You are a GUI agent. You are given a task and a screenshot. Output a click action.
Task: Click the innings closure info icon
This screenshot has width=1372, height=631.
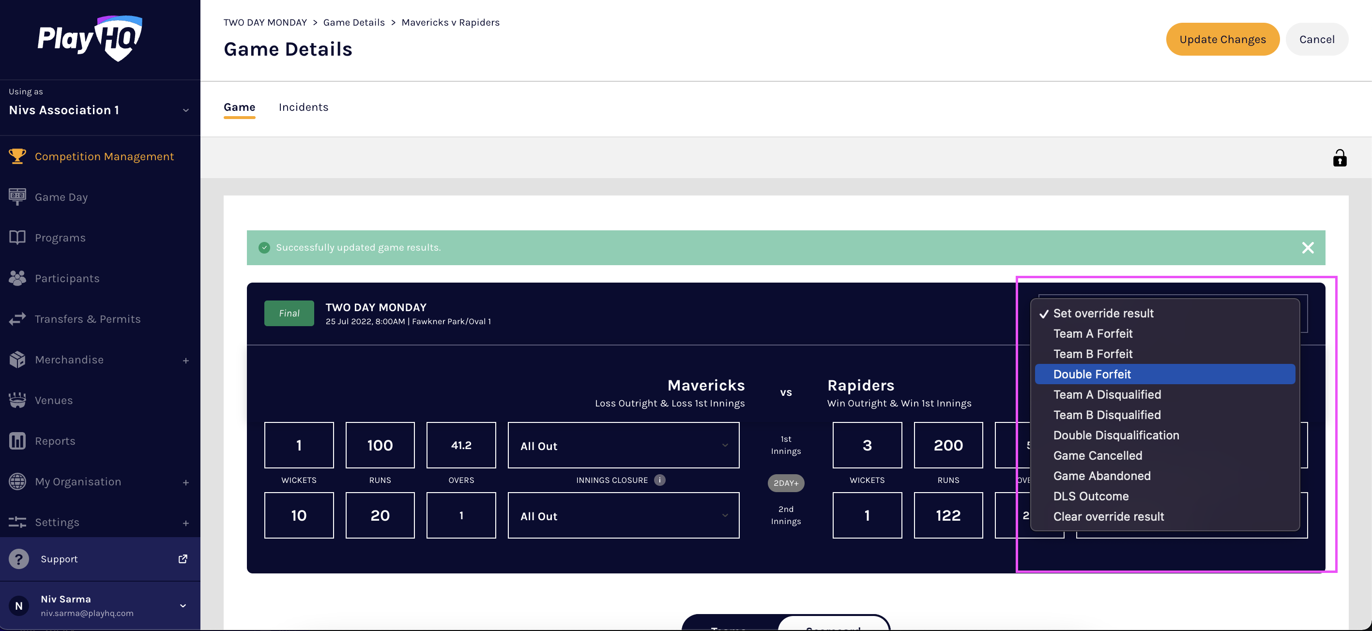[x=659, y=480]
